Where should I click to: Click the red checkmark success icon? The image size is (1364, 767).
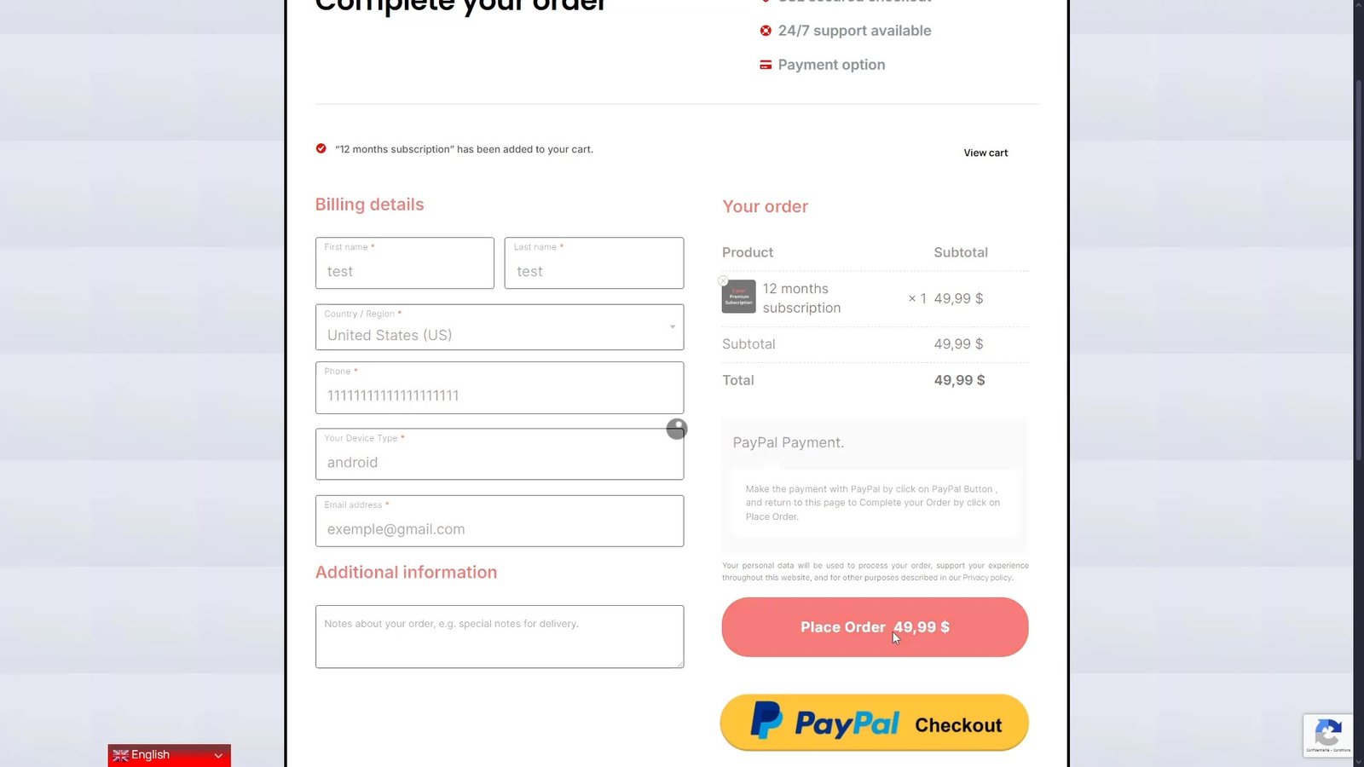[x=321, y=148]
